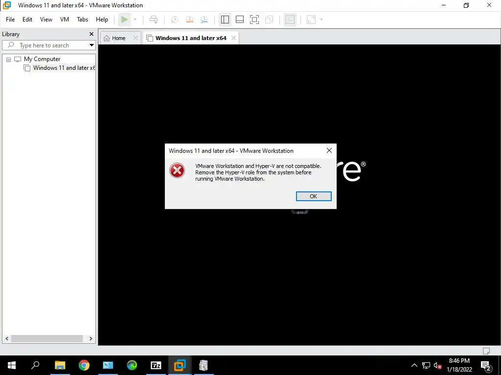Toggle the library sidebar view icon
Viewport: 501px width, 375px height.
(x=225, y=20)
